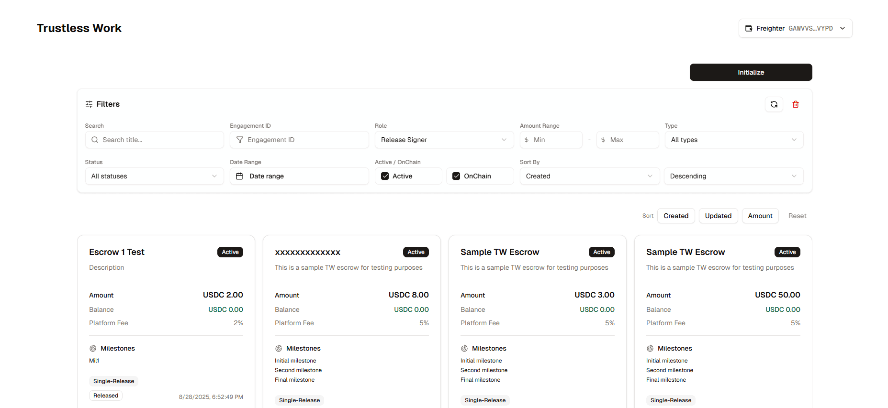This screenshot has height=408, width=888.
Task: Click Milestones icon in USDC 3.00 card
Action: pos(464,348)
